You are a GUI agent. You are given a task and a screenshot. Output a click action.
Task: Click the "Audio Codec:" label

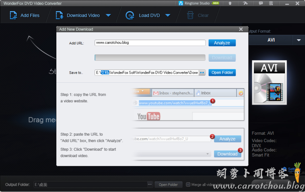point(264,150)
